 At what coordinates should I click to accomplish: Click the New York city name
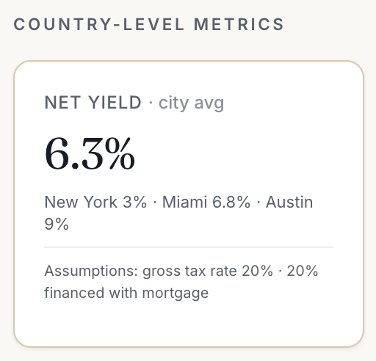[81, 203]
